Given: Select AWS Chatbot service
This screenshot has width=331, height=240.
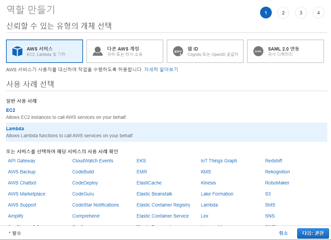Looking at the screenshot, I should [x=22, y=183].
